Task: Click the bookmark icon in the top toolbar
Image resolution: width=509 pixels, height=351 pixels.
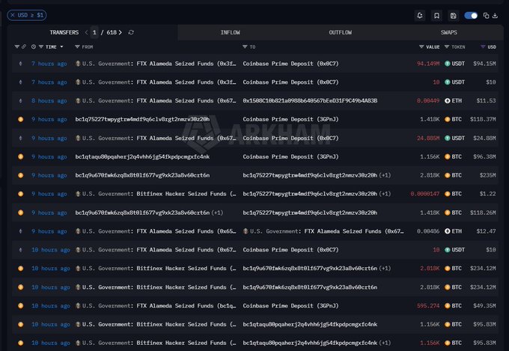Action: pos(436,16)
